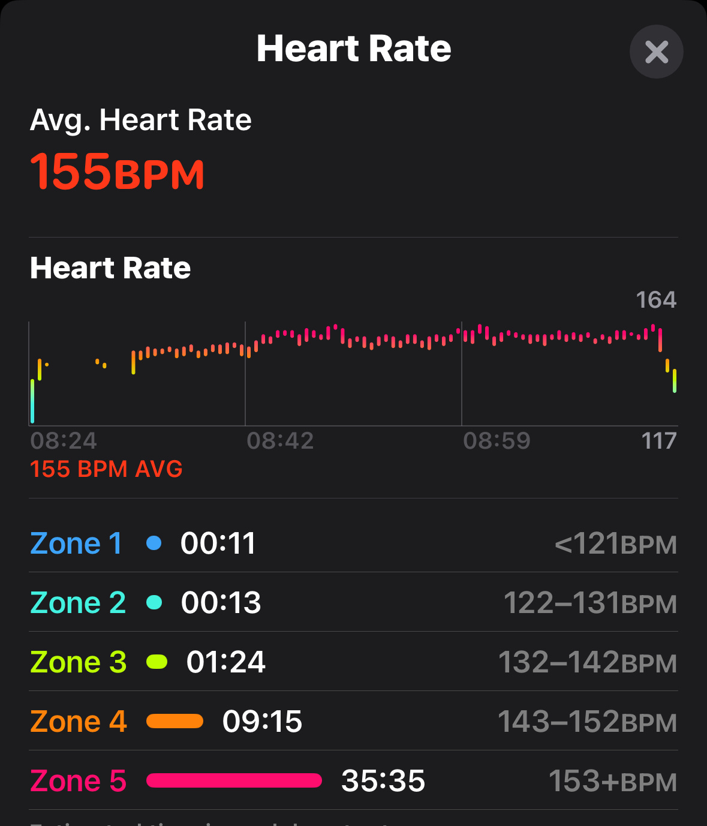Tap the Zone 2 label

[x=78, y=603]
